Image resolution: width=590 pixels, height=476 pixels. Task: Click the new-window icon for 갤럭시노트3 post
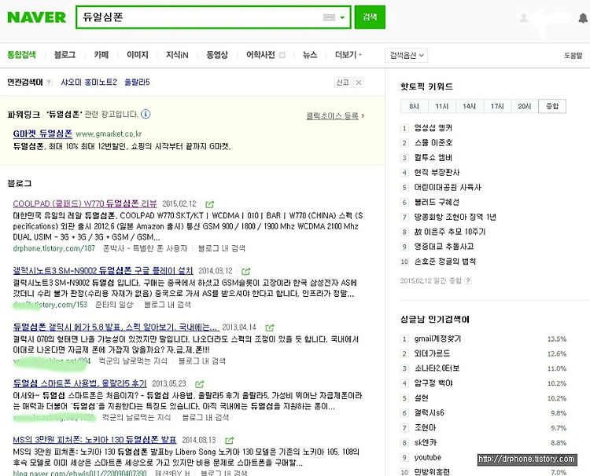pyautogui.click(x=246, y=271)
